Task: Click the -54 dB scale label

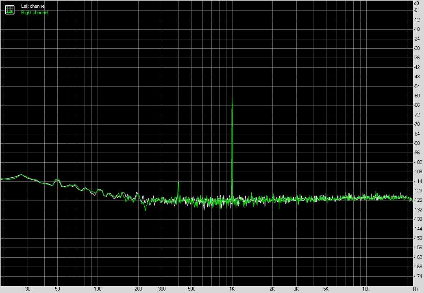Action: pyautogui.click(x=417, y=86)
